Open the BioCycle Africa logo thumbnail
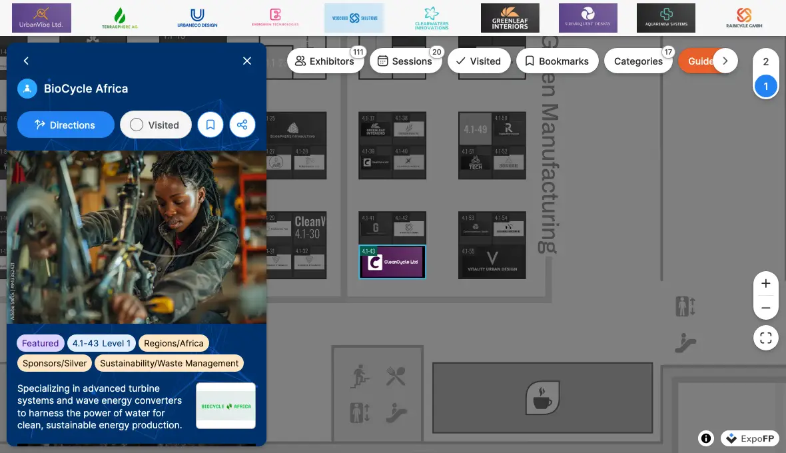The height and width of the screenshot is (453, 786). tap(226, 406)
